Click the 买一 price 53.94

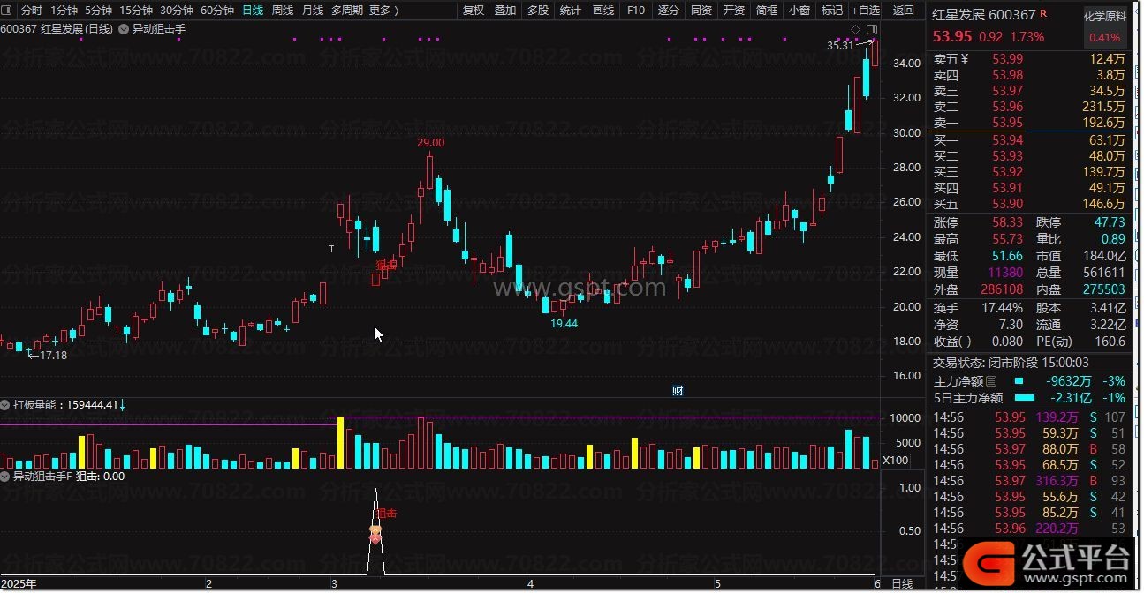1007,140
